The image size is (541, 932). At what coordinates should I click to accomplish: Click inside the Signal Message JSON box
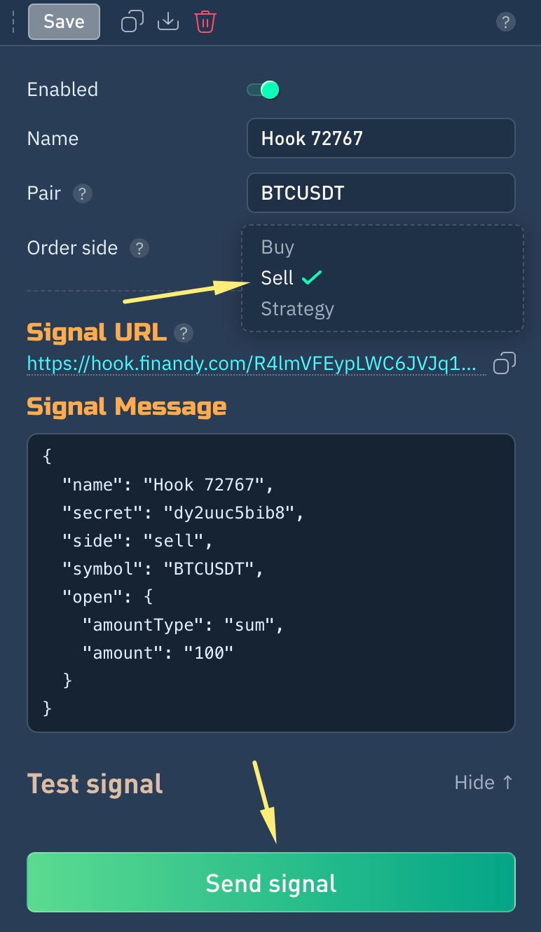click(x=271, y=583)
